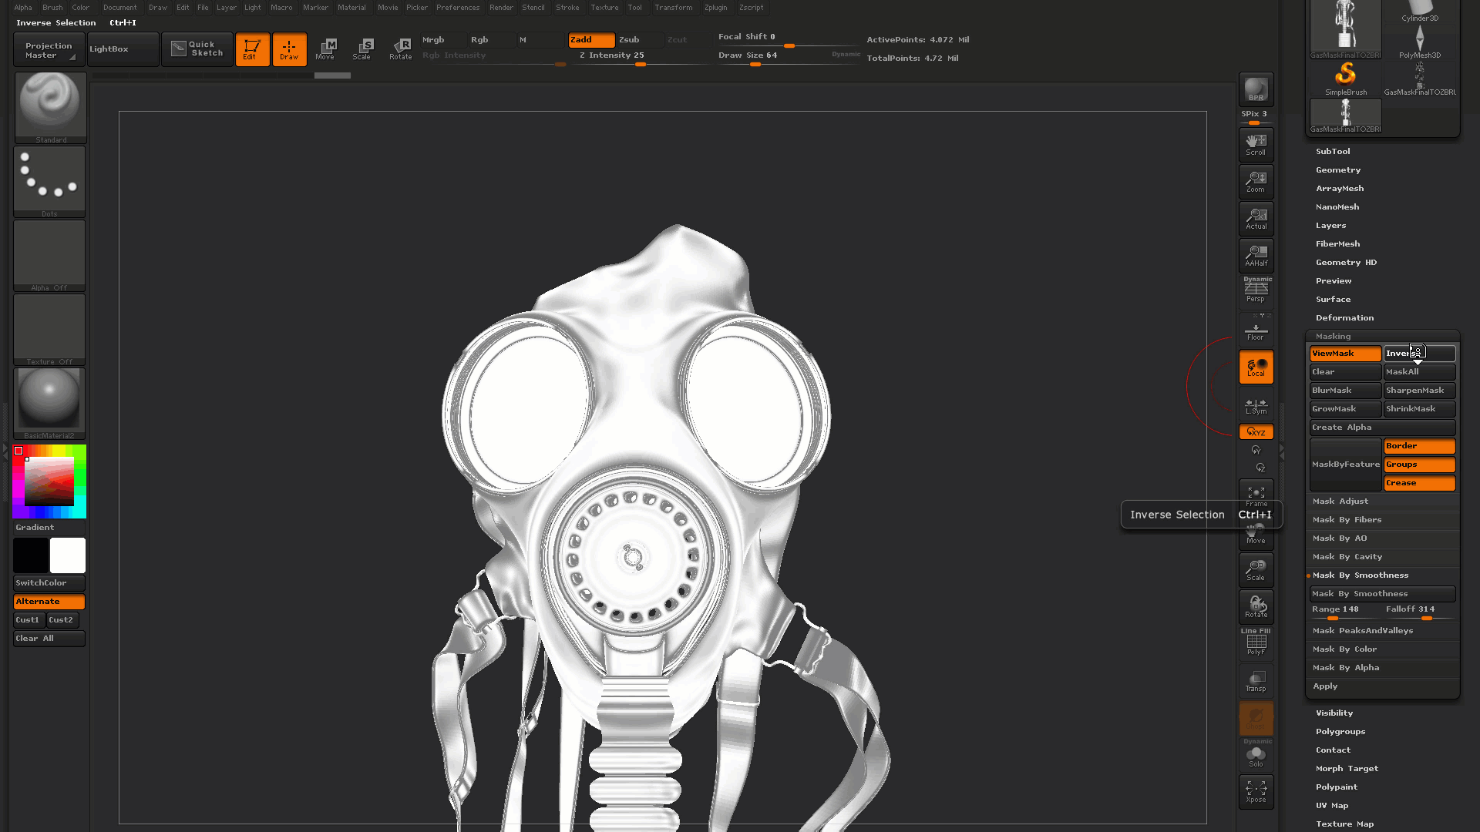Open the Zplugin menu
The height and width of the screenshot is (832, 1480).
[x=715, y=8]
